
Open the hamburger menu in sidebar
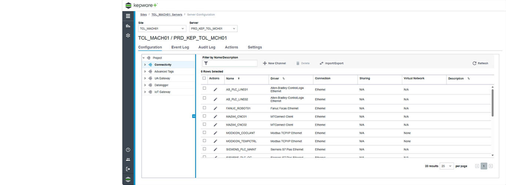tap(128, 16)
